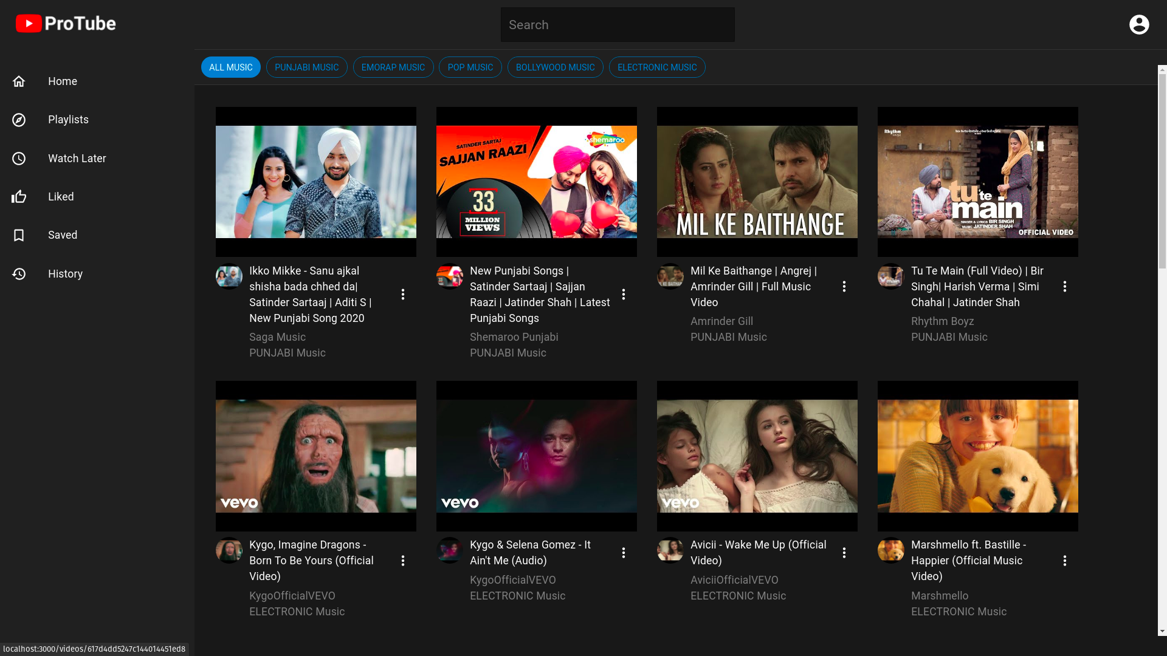Open Tu Te Main video thumbnail
The width and height of the screenshot is (1167, 656).
[978, 182]
